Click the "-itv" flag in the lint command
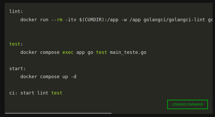This screenshot has width=215, height=117. tap(71, 20)
